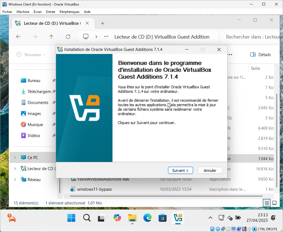Refresh the File Explorer view

68,37
